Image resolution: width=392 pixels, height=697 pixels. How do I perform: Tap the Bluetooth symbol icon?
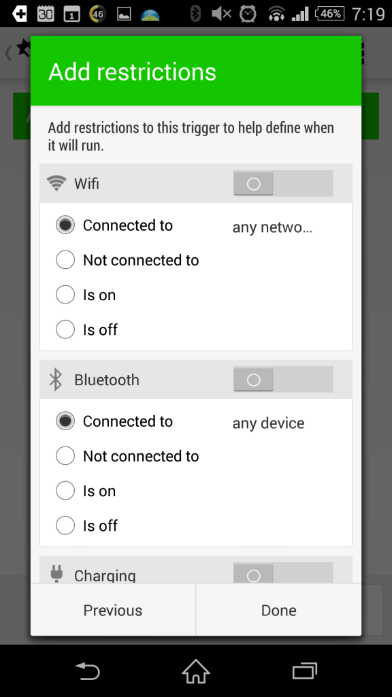click(x=56, y=380)
